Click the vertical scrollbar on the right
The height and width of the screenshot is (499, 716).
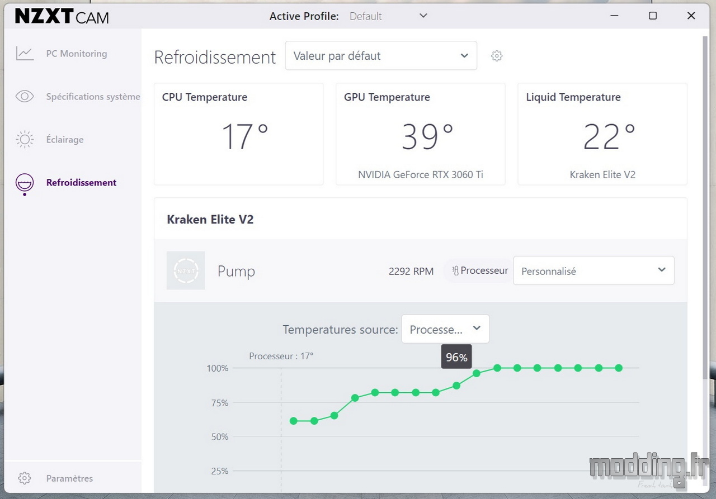click(705, 207)
